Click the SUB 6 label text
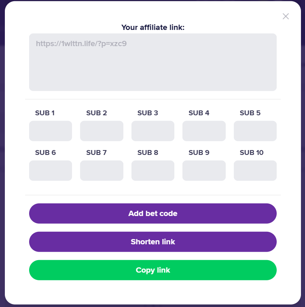This screenshot has height=307, width=305. point(45,152)
